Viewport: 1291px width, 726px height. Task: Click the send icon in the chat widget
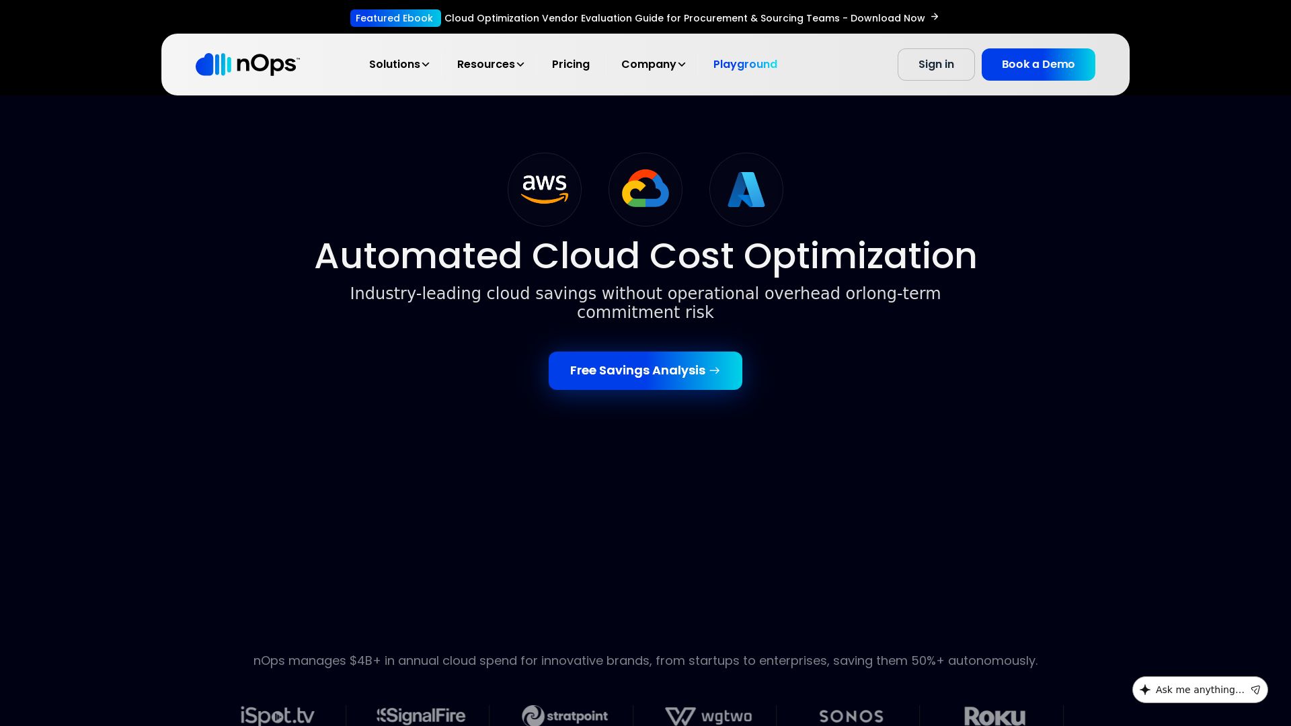pos(1255,690)
